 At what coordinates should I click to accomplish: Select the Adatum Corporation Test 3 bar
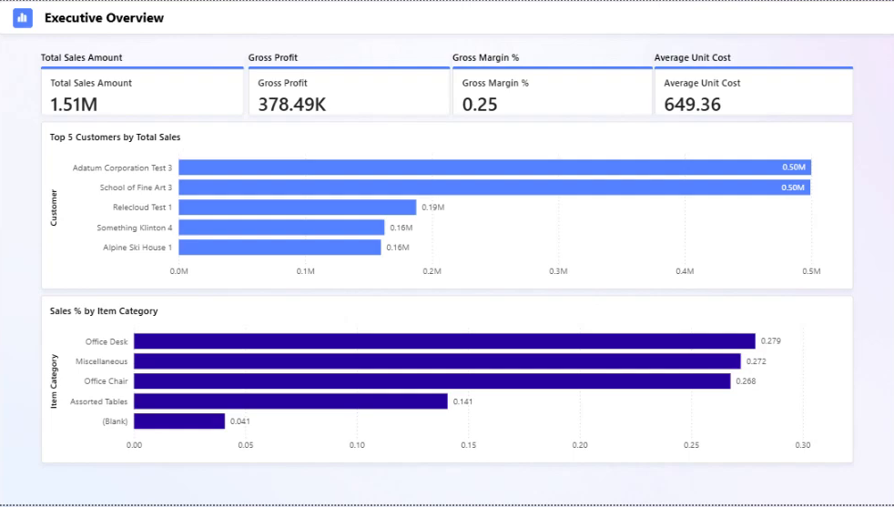tap(495, 167)
